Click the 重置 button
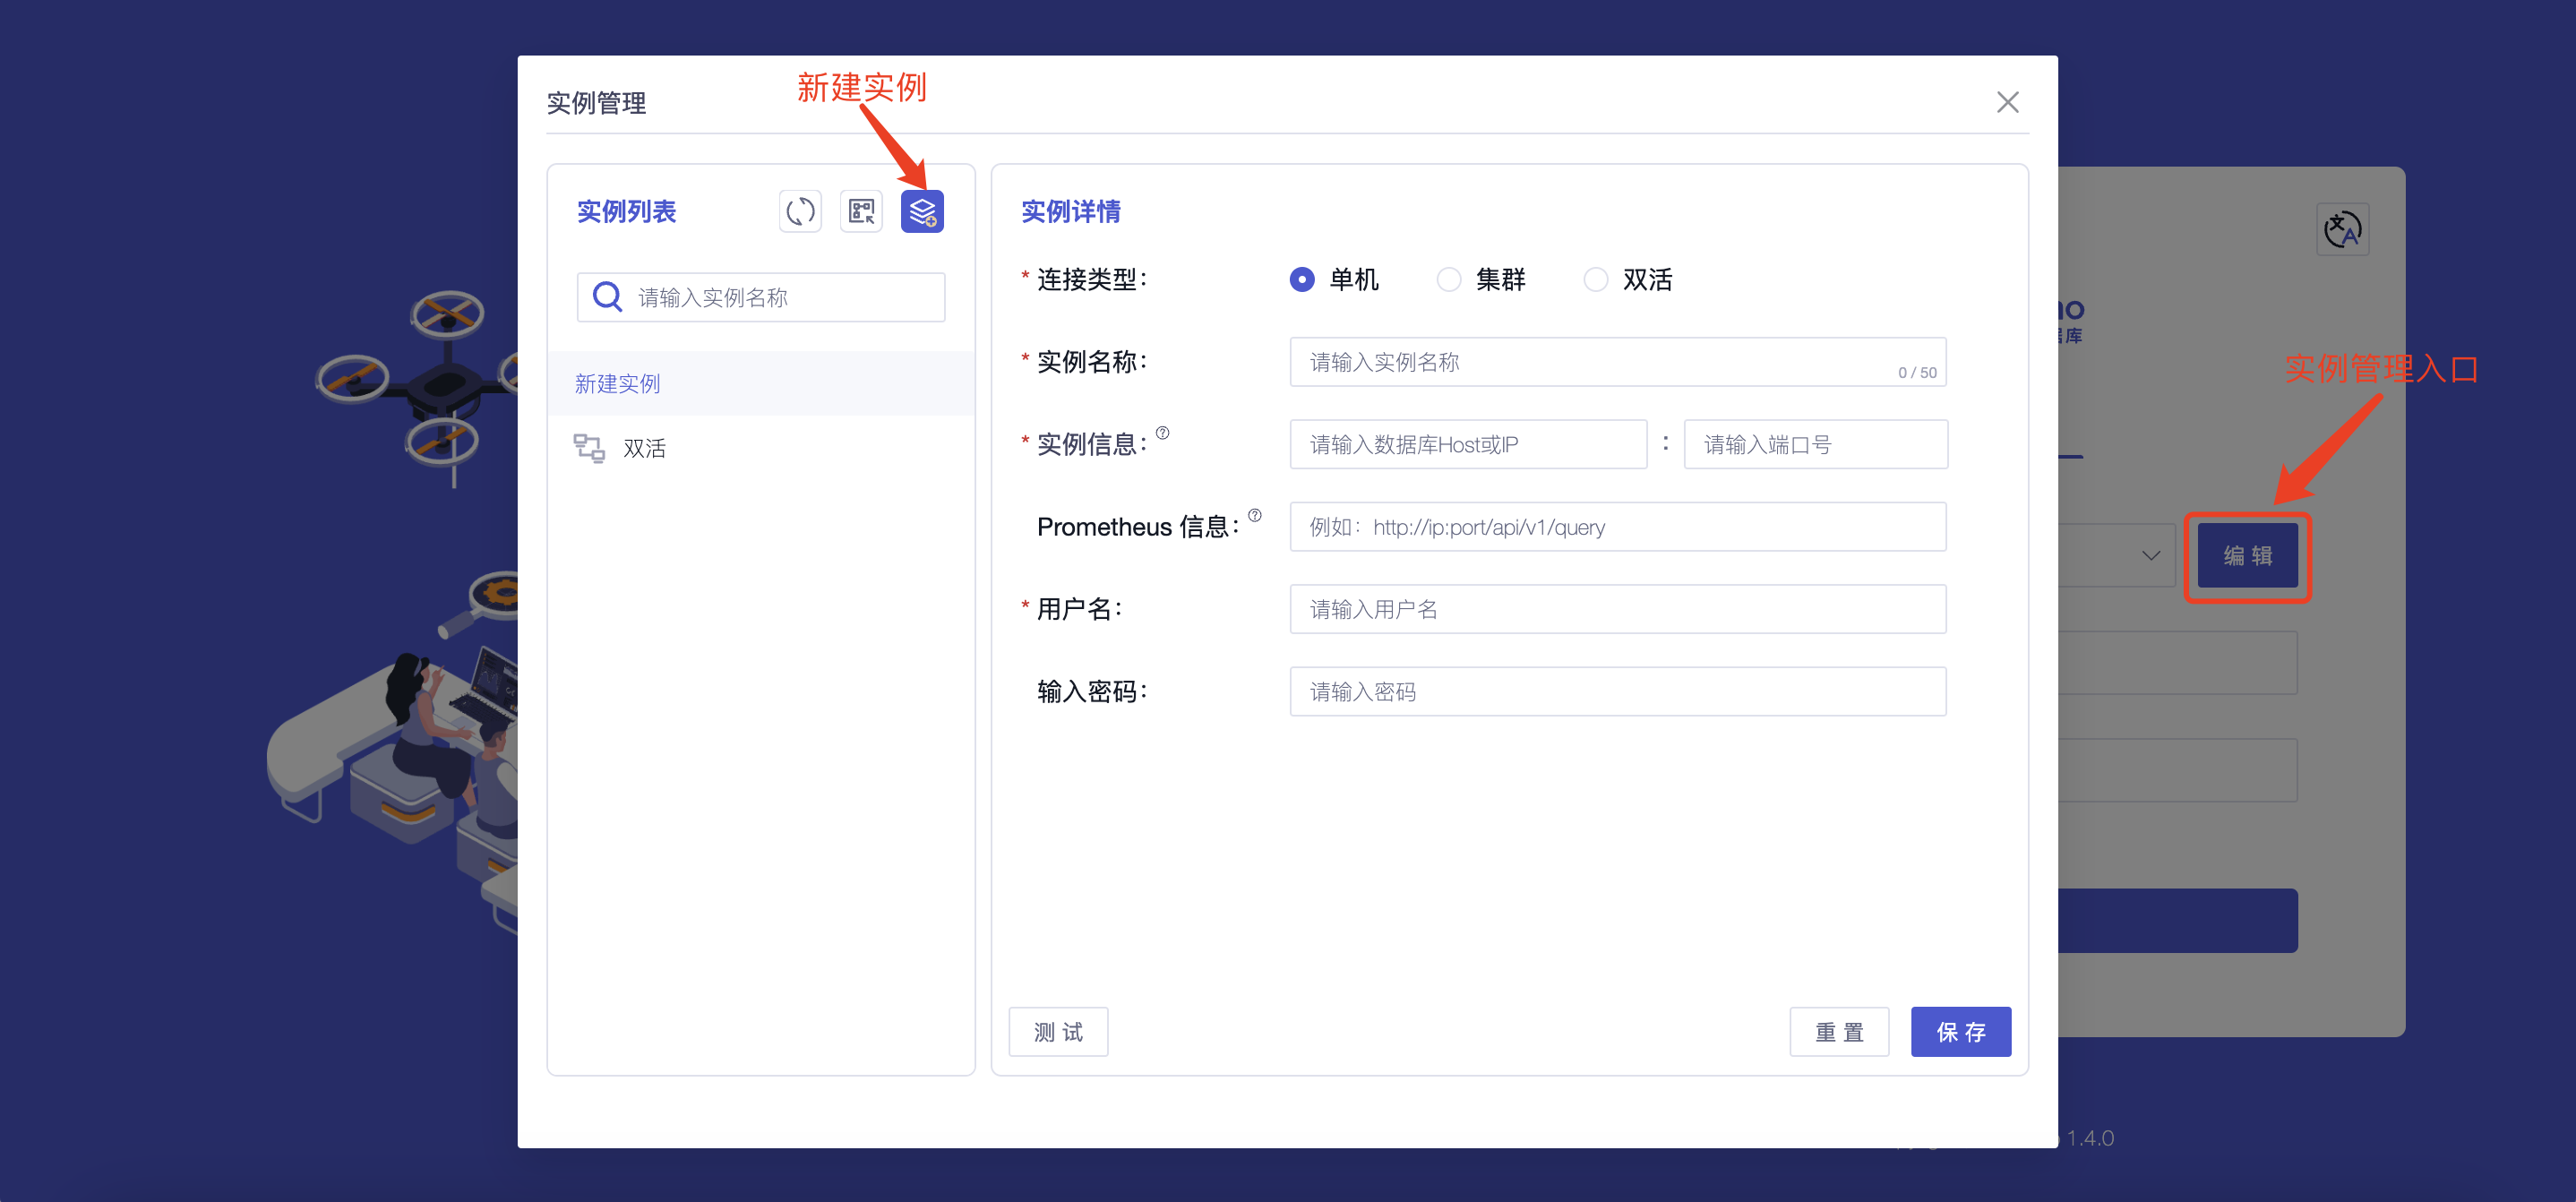The height and width of the screenshot is (1202, 2576). [x=1838, y=1031]
